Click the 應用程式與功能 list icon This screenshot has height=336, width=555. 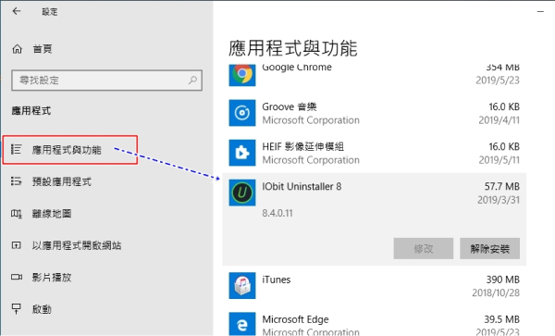(16, 149)
